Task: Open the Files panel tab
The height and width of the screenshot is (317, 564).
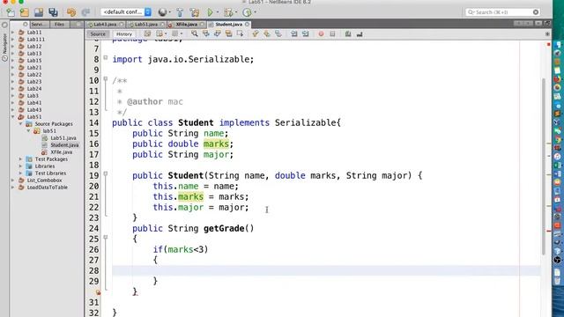Action: [59, 24]
